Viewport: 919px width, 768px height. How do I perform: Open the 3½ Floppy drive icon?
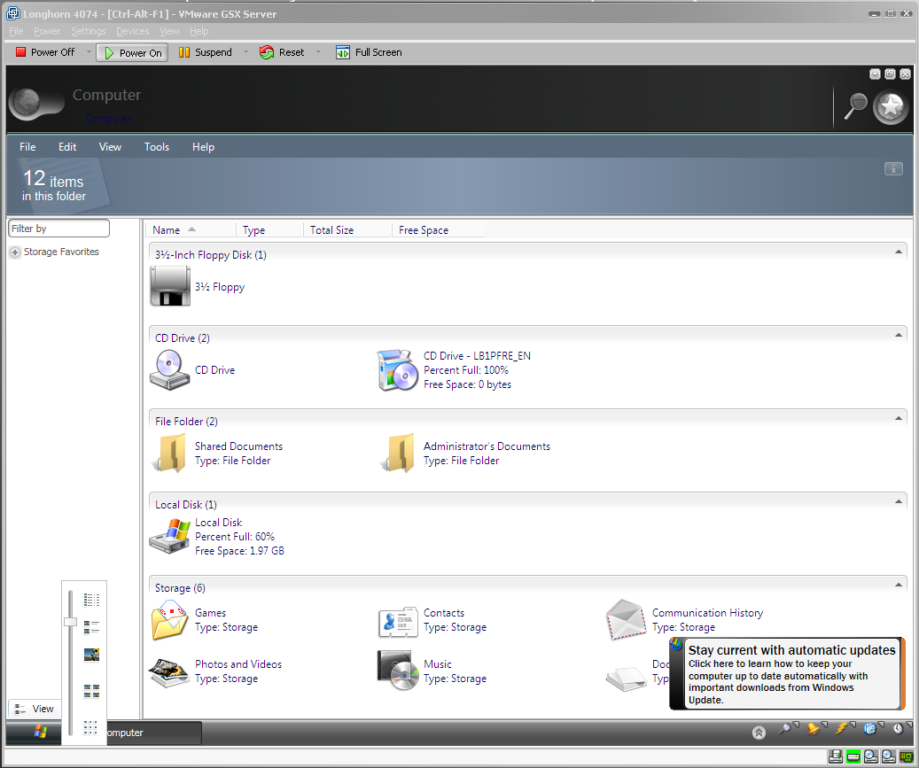coord(170,287)
